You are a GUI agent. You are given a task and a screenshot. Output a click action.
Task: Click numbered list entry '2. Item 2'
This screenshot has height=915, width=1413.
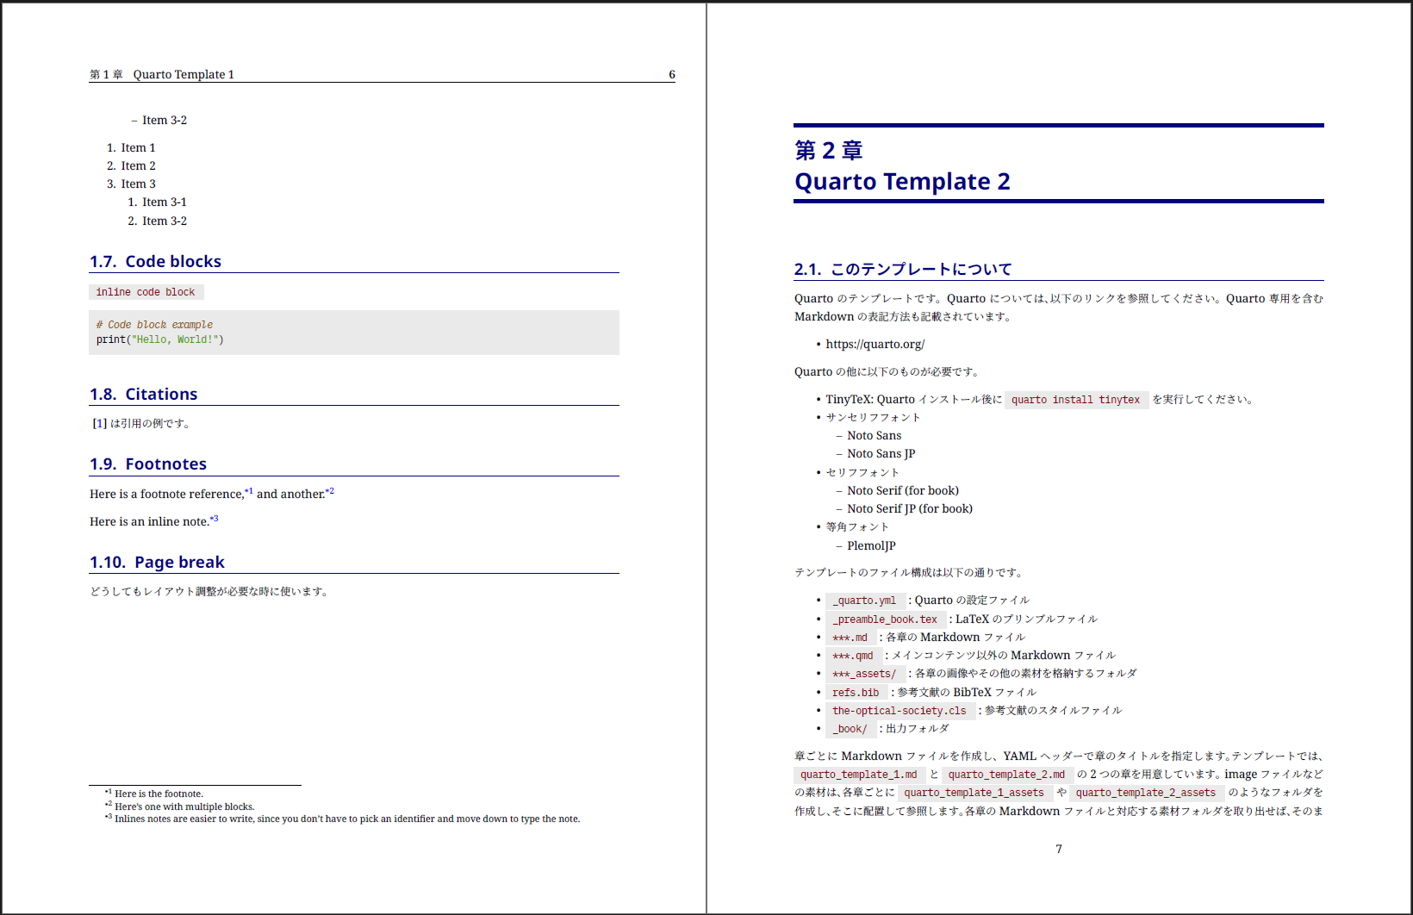[131, 165]
